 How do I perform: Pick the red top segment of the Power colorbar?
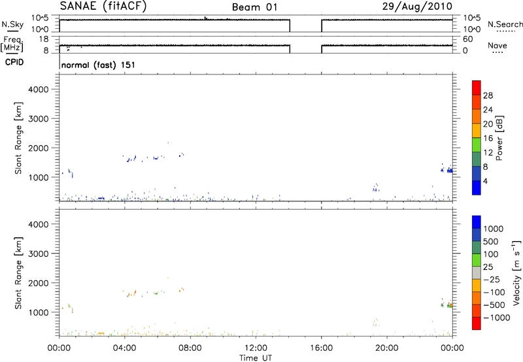point(477,88)
